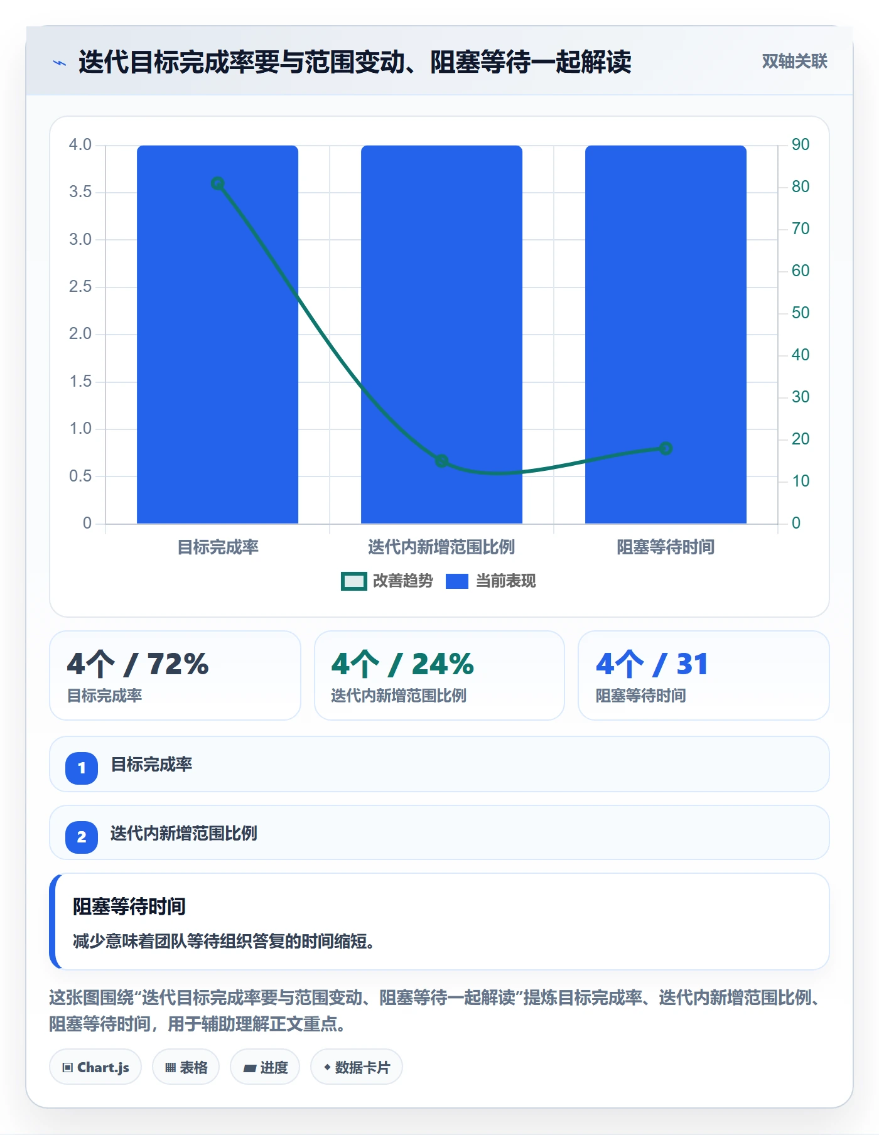Click the 进度 tag
The image size is (879, 1135).
click(x=265, y=1067)
